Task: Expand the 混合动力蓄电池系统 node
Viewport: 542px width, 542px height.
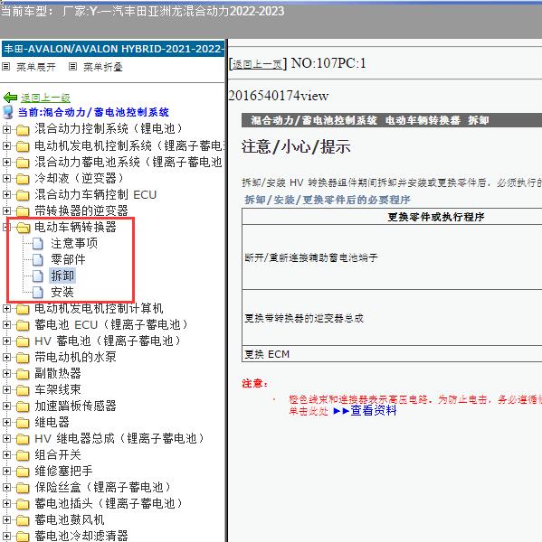Action: [6, 162]
